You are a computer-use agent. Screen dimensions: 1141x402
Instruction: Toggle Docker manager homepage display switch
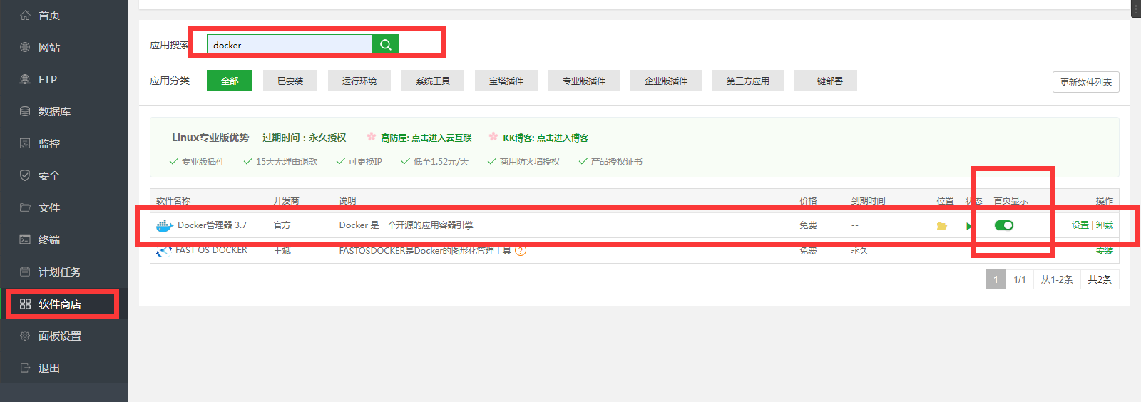[x=1004, y=225]
